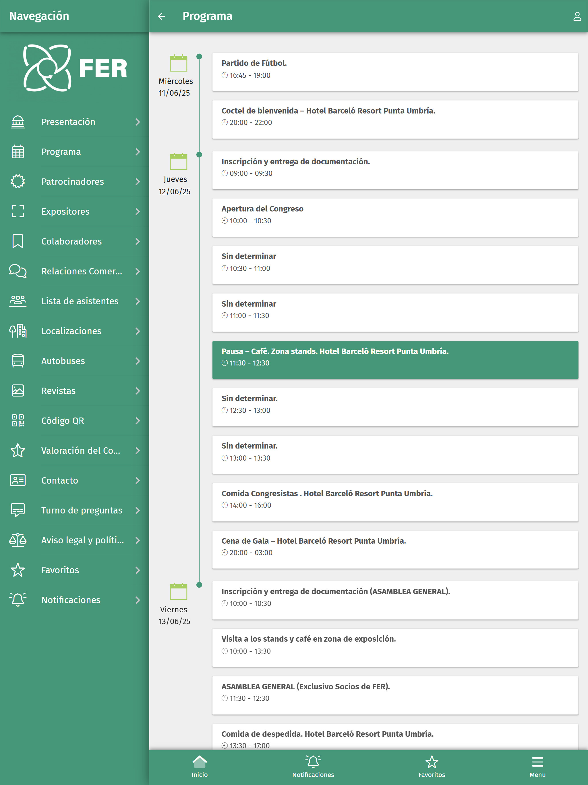
Task: Open the Turno de preguntas menu entry
Action: point(82,510)
